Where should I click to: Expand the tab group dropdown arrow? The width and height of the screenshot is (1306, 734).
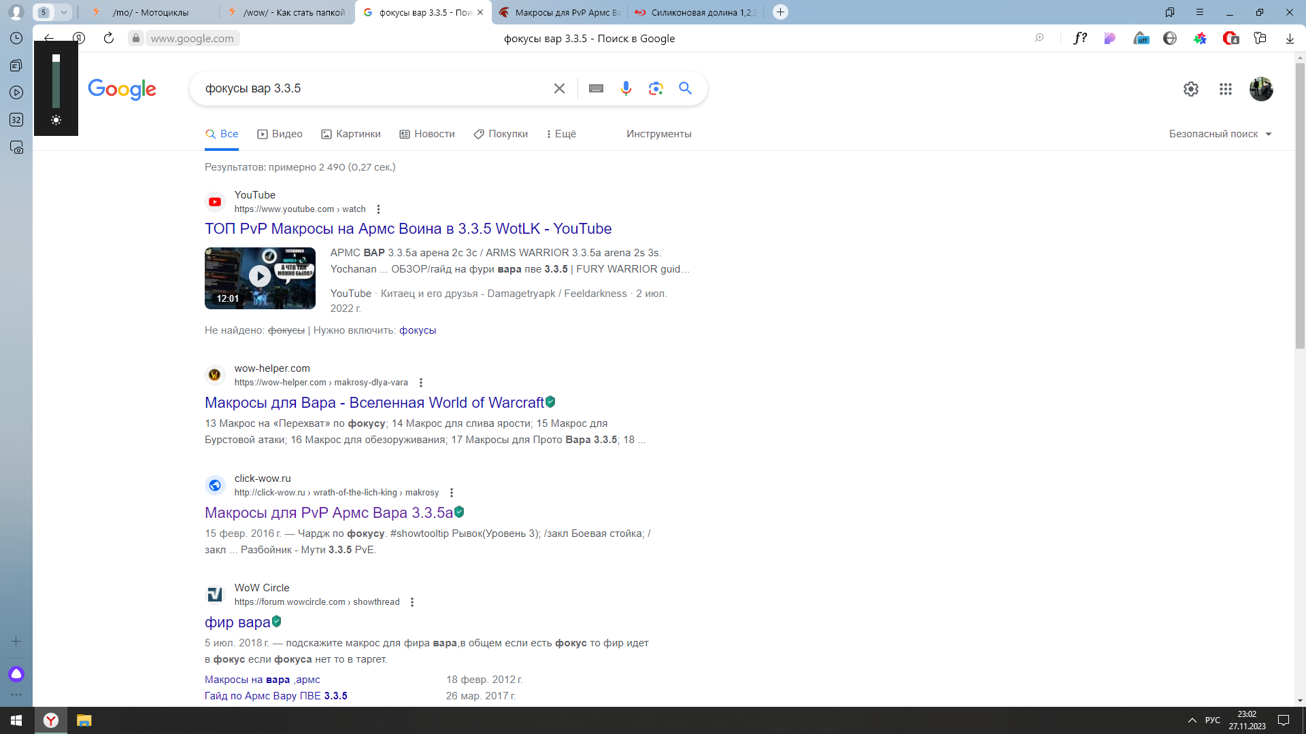[x=63, y=12]
